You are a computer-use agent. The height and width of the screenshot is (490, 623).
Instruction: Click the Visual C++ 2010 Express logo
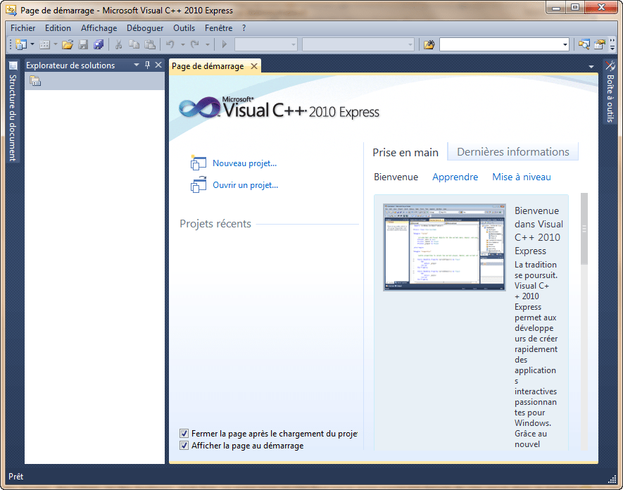pos(279,107)
